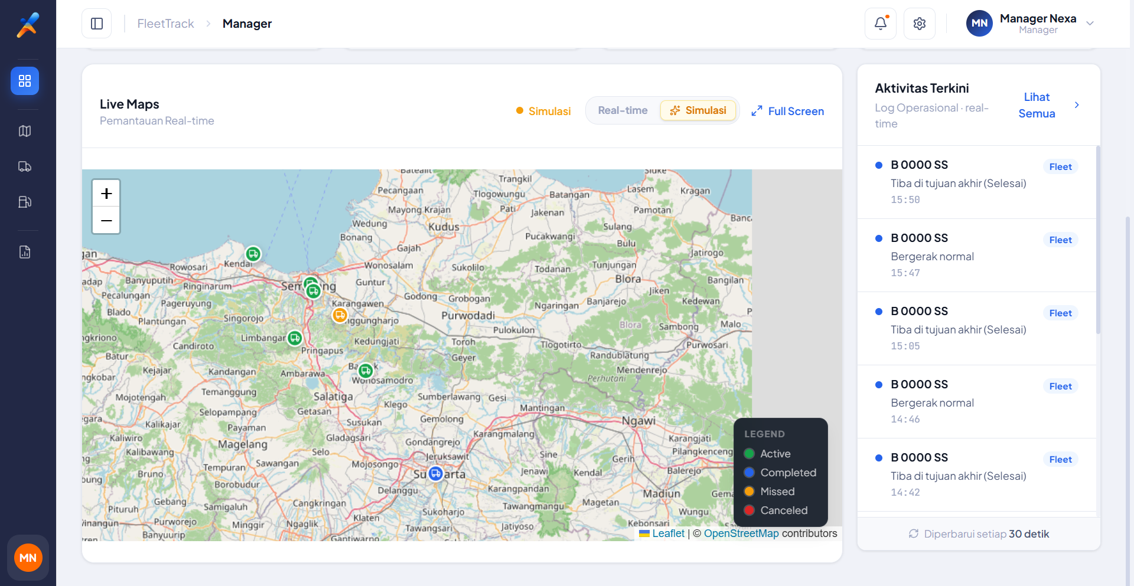Screen dimensions: 1134x586
Task: Open the truck fleet icon in sidebar
Action: (x=25, y=166)
